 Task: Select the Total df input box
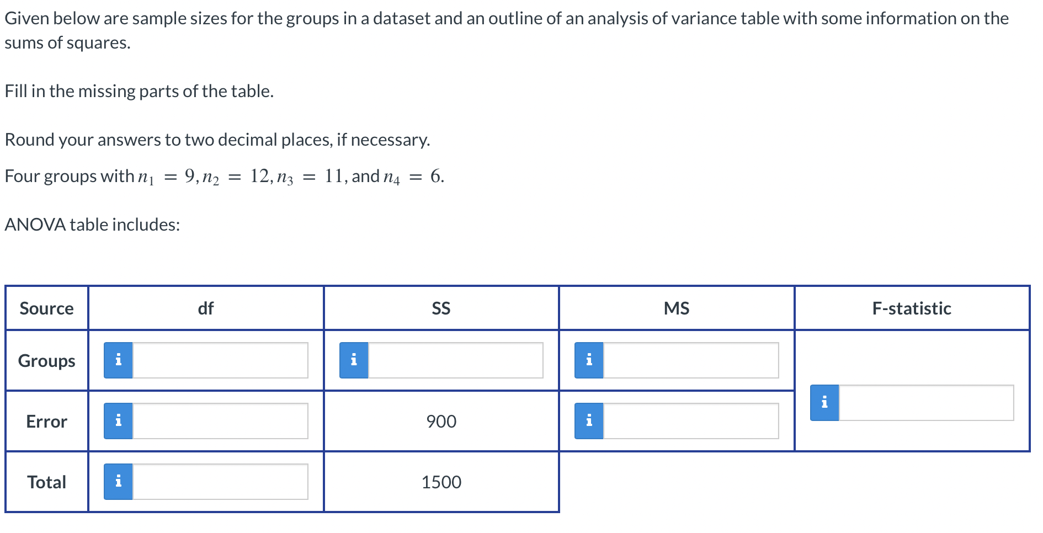pyautogui.click(x=221, y=481)
